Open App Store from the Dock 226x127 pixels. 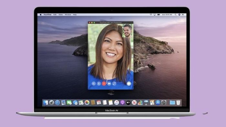158,103
